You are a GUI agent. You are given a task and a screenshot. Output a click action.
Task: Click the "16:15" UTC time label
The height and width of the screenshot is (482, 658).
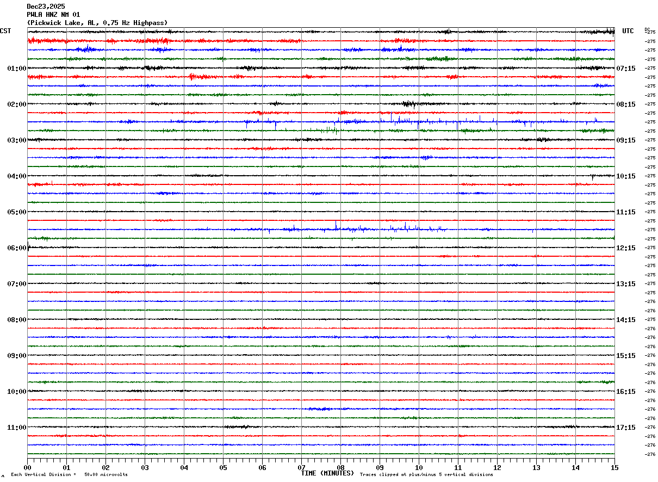point(626,392)
